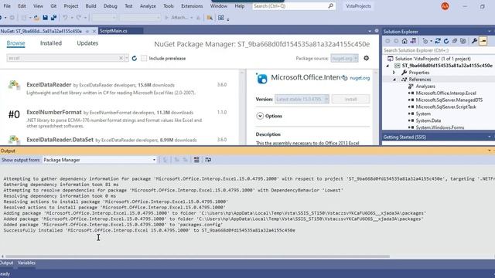This screenshot has width=495, height=278.
Task: Select the Variables tab at bottom
Action: [x=26, y=263]
